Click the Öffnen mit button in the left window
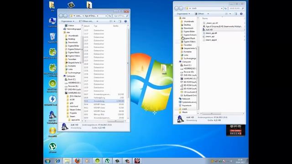The image size is (292, 164). [86, 21]
